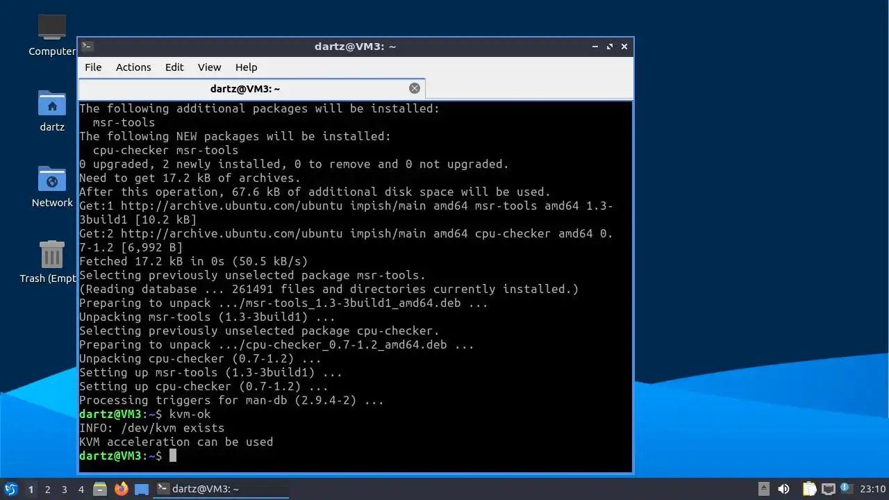Image resolution: width=889 pixels, height=500 pixels.
Task: Close the dartz@VM3 tab with its X icon
Action: point(415,88)
